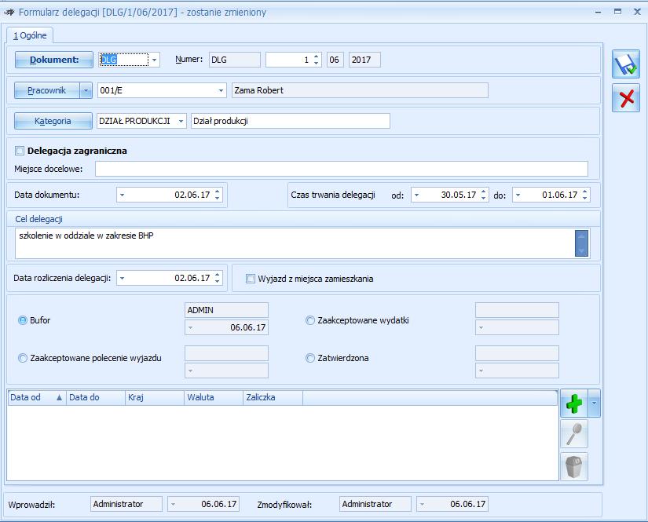Screen dimensions: 648x522
Task: Switch to the 1 Ogólne tab
Action: [x=30, y=35]
